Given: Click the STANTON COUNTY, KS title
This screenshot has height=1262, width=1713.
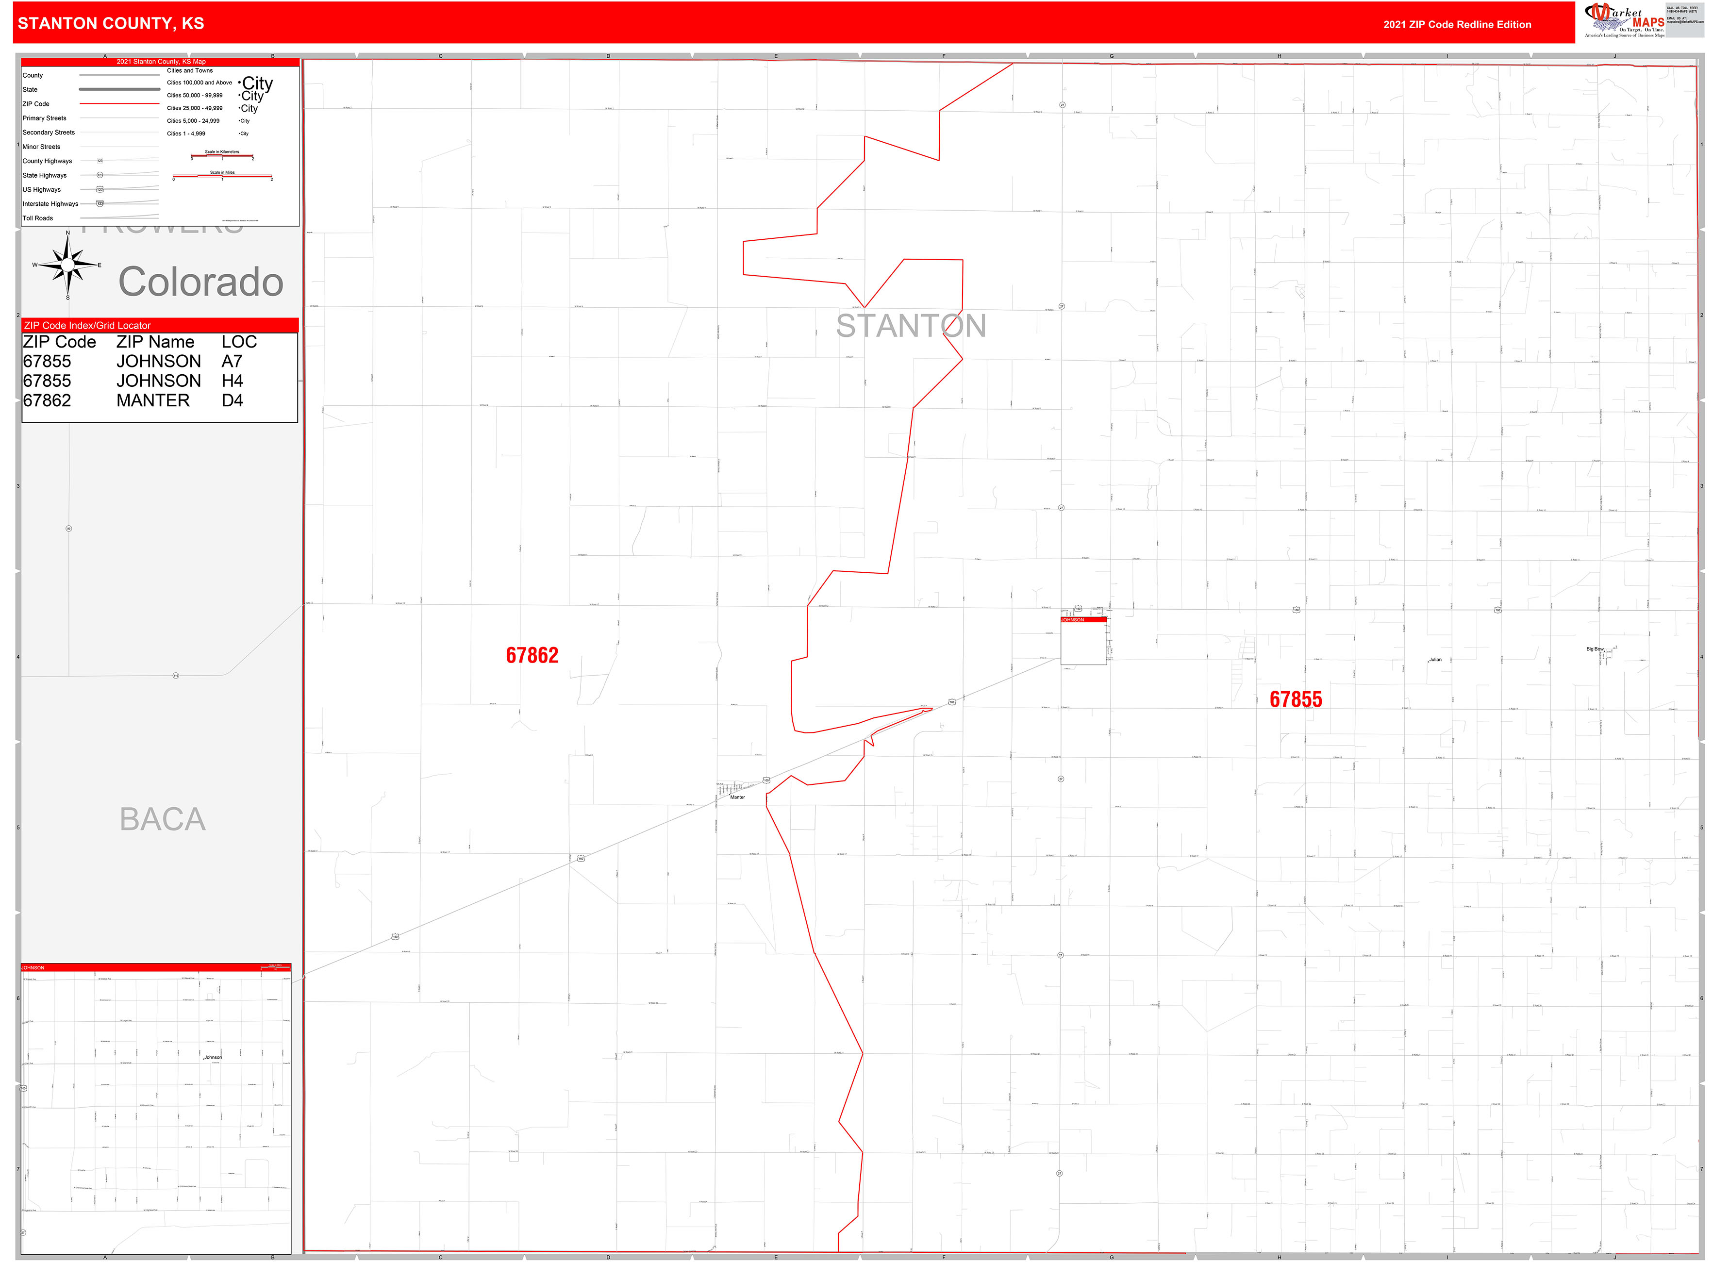Looking at the screenshot, I should pyautogui.click(x=110, y=24).
